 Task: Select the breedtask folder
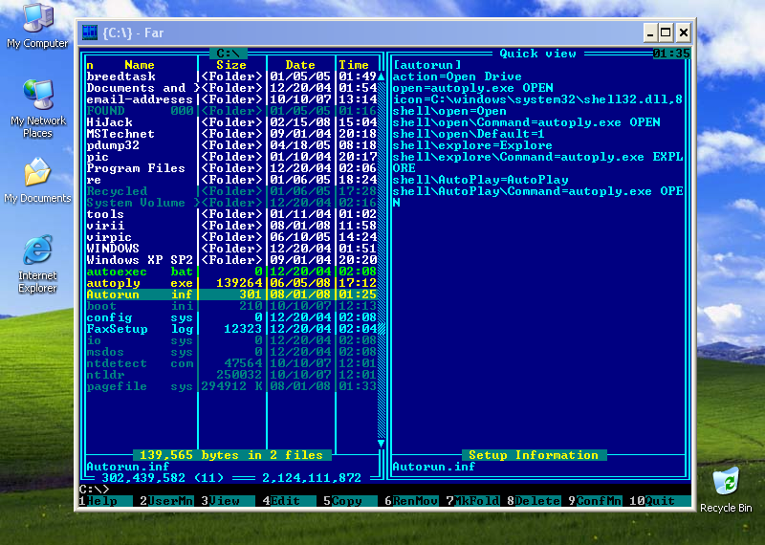[231, 76]
